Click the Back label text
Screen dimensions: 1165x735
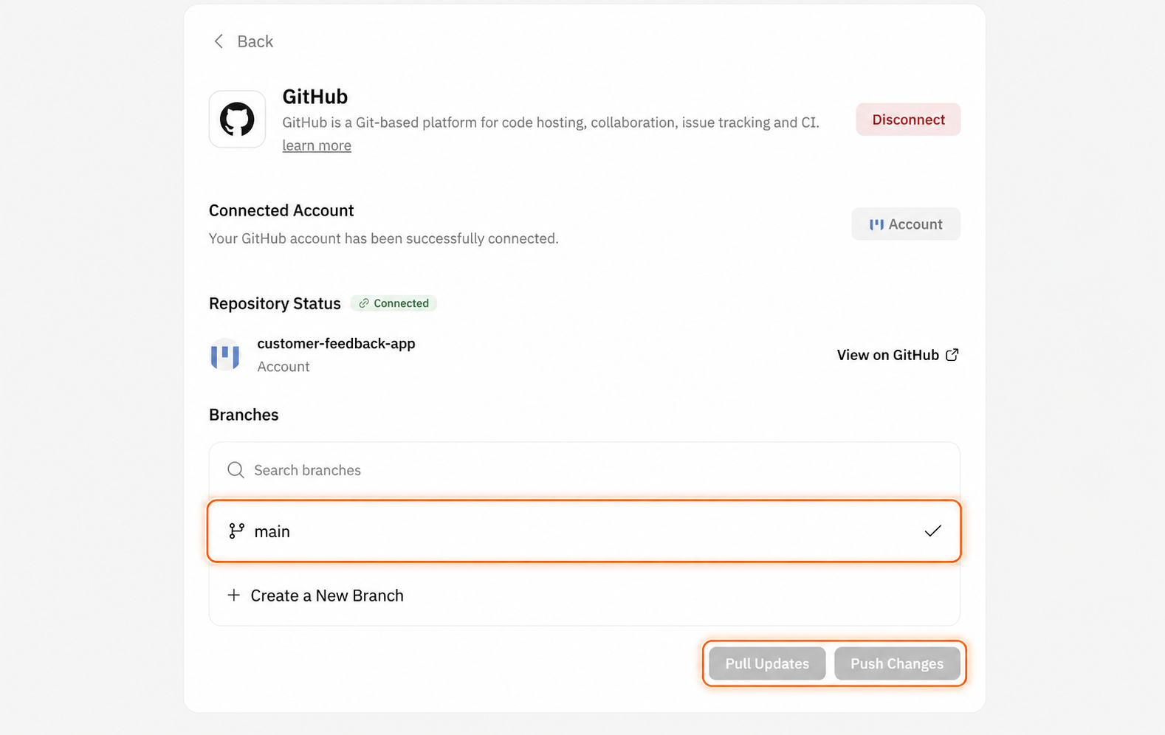click(x=255, y=41)
